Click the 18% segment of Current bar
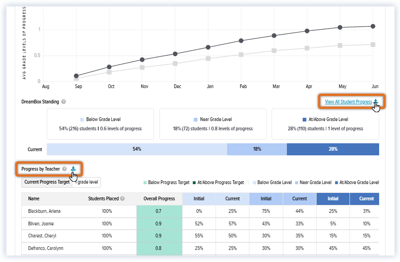The width and height of the screenshot is (400, 262). [257, 149]
